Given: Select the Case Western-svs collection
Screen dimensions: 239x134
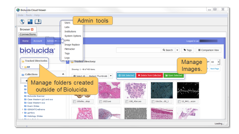Looking at the screenshot, I should 36,103.
